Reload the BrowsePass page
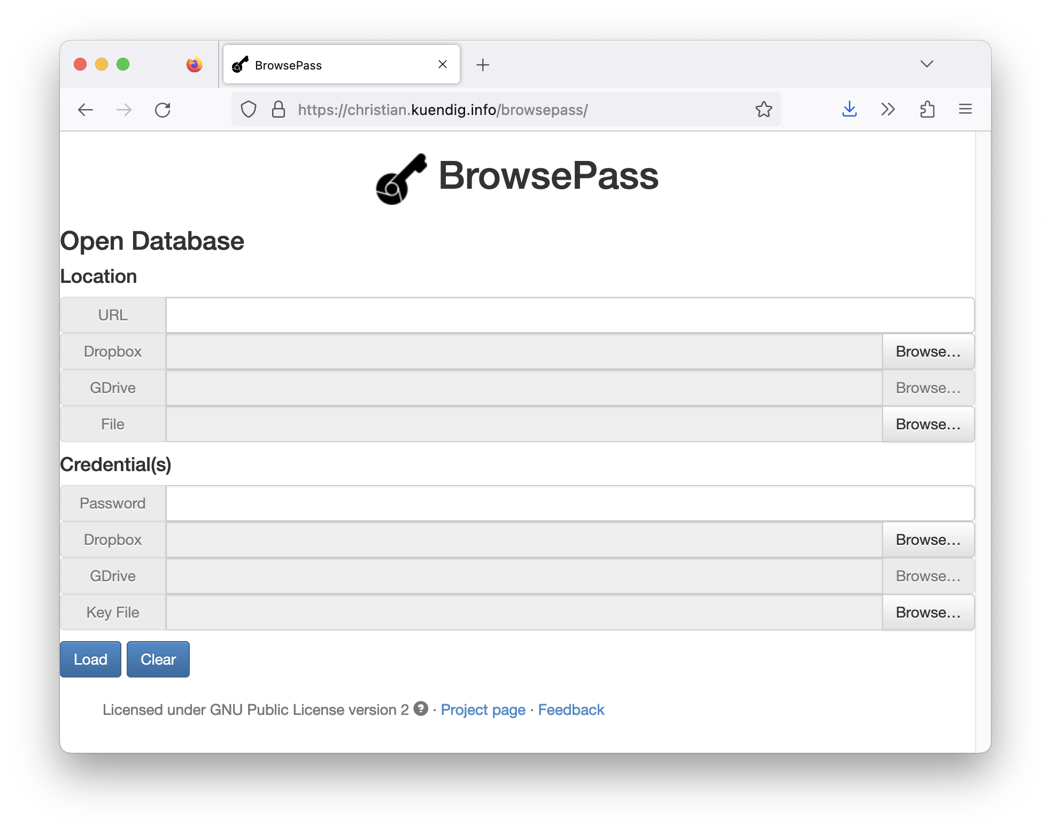Image resolution: width=1051 pixels, height=832 pixels. pos(163,110)
